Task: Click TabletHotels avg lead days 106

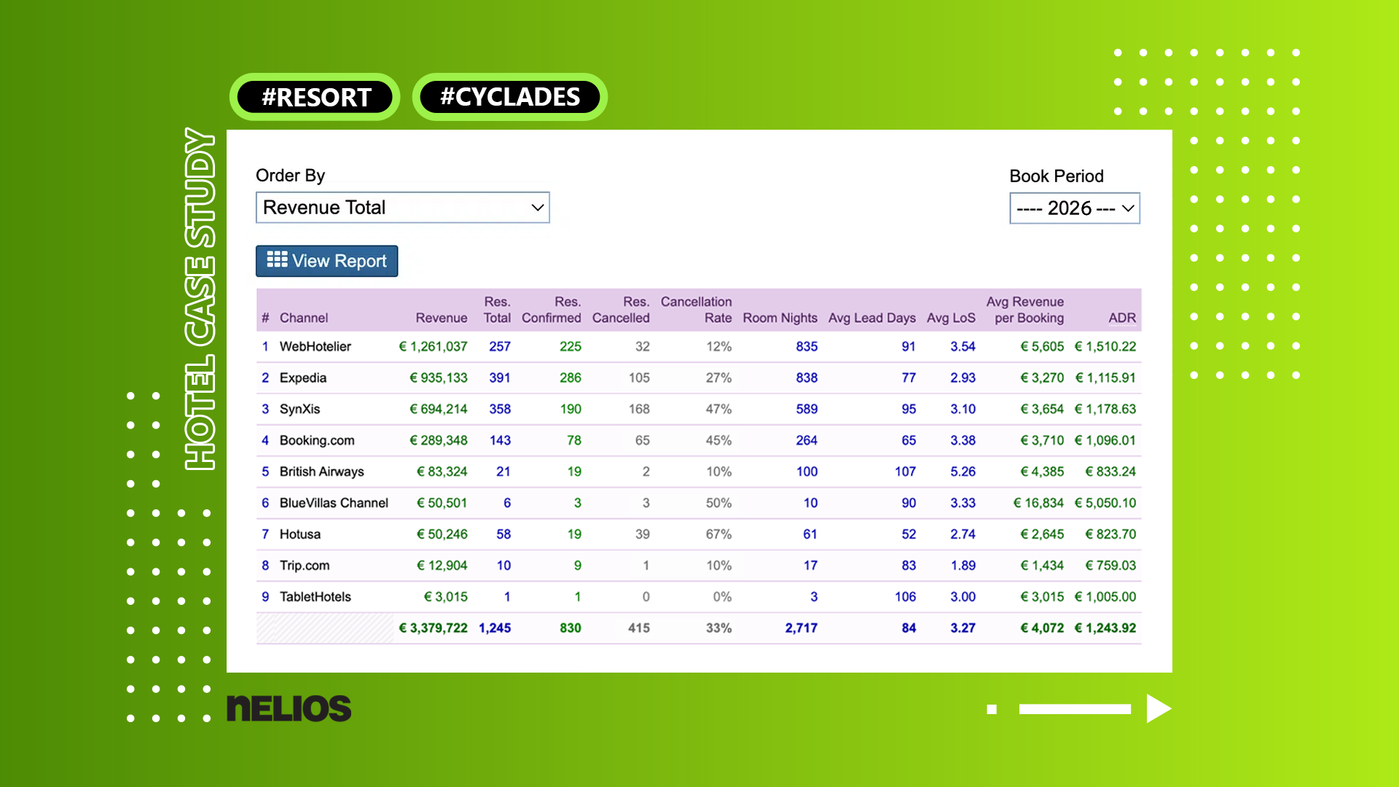Action: click(906, 597)
